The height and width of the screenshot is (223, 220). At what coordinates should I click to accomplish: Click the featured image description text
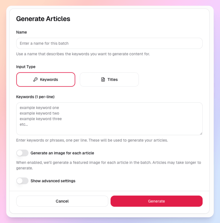108,165
